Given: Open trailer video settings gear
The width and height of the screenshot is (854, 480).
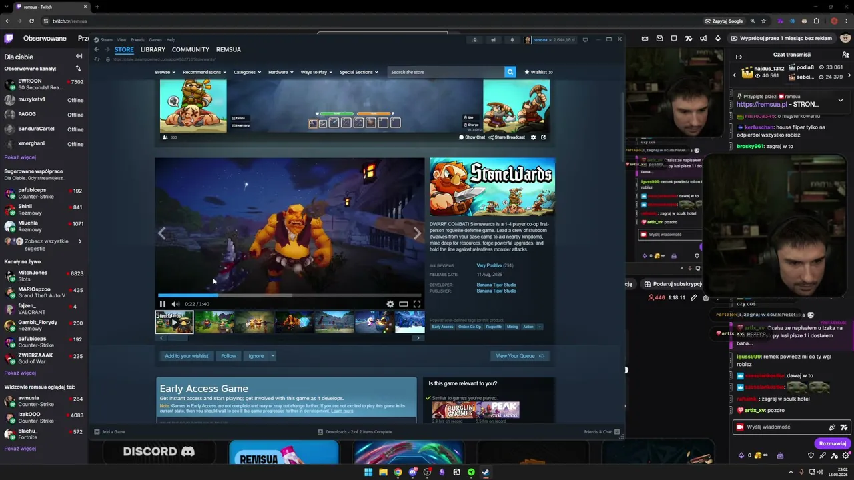Looking at the screenshot, I should (x=390, y=304).
